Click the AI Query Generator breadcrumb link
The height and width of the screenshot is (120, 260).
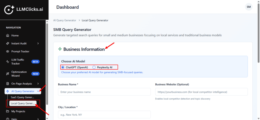tap(64, 20)
